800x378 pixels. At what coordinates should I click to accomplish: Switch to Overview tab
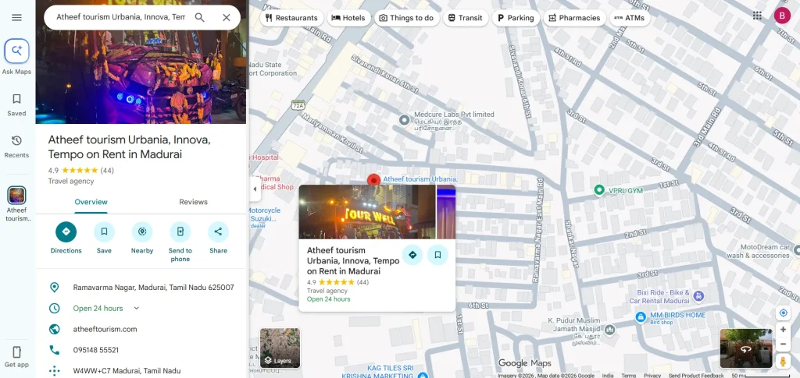pos(91,202)
